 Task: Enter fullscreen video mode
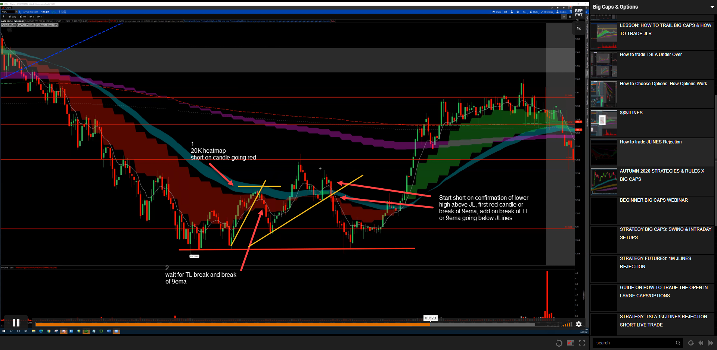point(582,343)
